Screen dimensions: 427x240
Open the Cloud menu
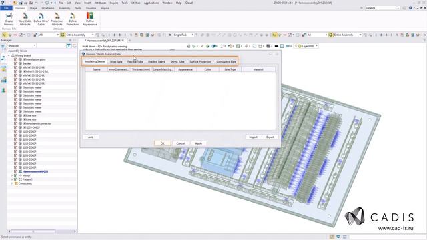point(189,3)
